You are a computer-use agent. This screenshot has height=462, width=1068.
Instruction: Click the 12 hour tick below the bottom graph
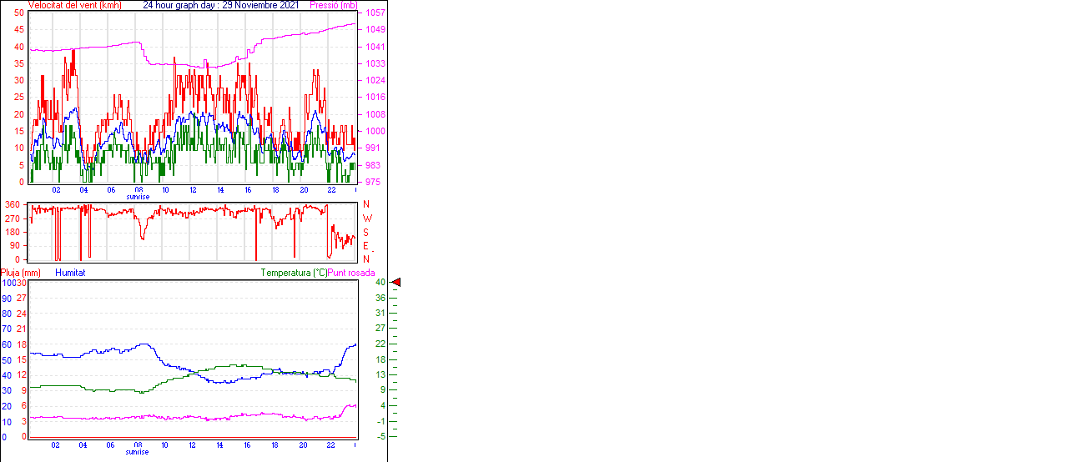click(x=193, y=445)
